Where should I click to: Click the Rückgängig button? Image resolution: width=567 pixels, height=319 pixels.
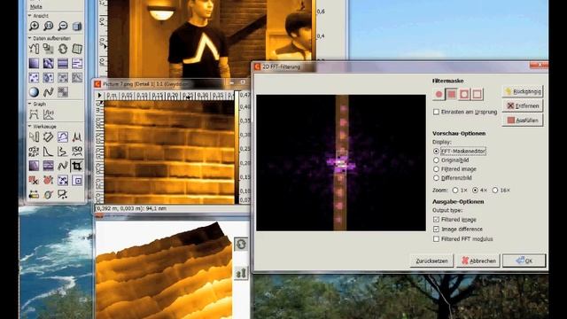(523, 91)
